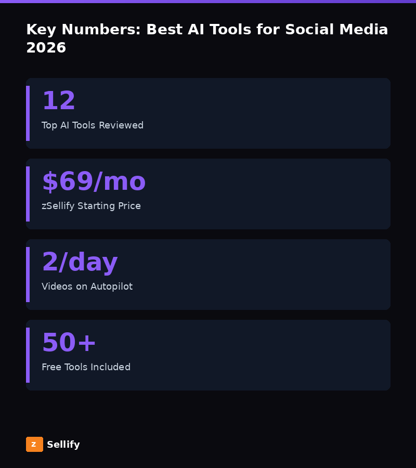Click the "Key Numbers:" heading text
The width and height of the screenshot is (416, 468).
point(83,30)
